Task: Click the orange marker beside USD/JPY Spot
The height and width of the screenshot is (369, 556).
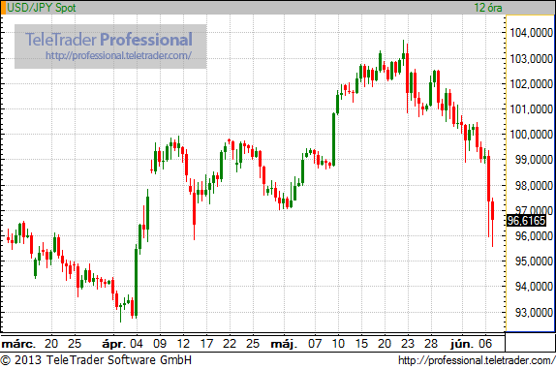Action: pos(3,8)
